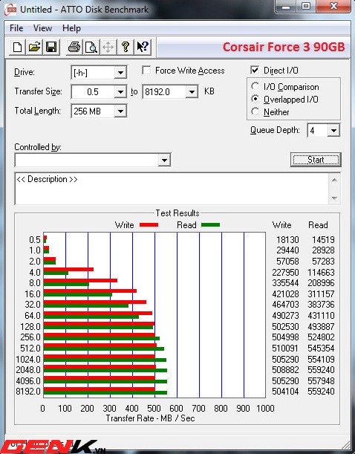Screen dimensions: 355x454
Task: Save results using the floppy disk icon
Action: (51, 48)
